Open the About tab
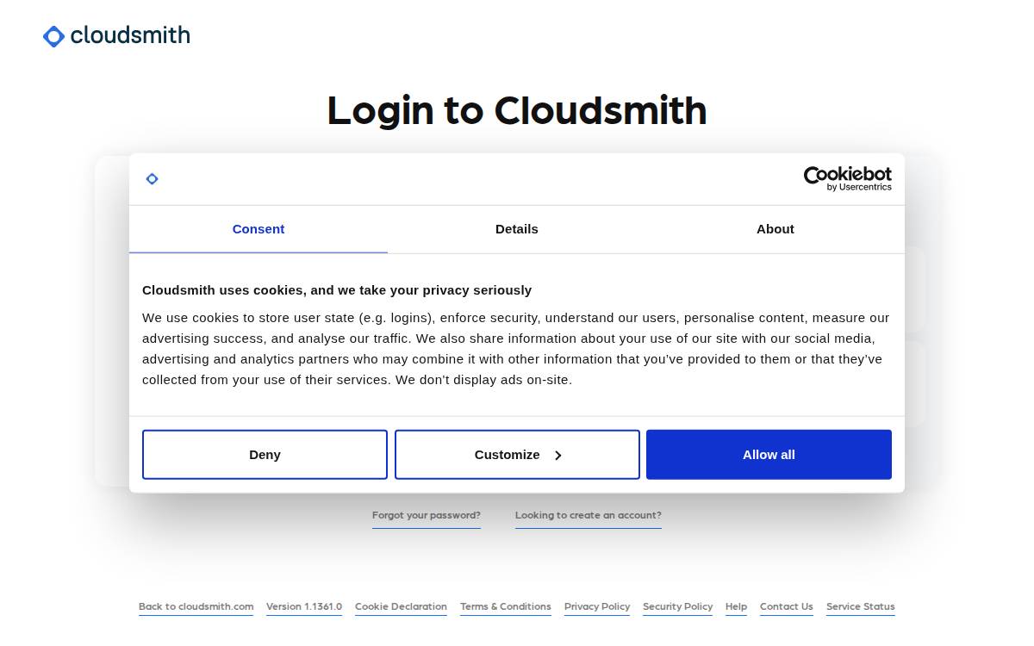The height and width of the screenshot is (646, 1034). [x=775, y=229]
